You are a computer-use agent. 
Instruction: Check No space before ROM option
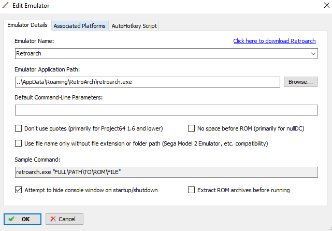[x=192, y=128]
